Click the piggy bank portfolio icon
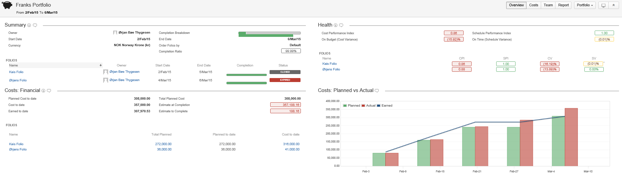This screenshot has height=183, width=622. 7,5
